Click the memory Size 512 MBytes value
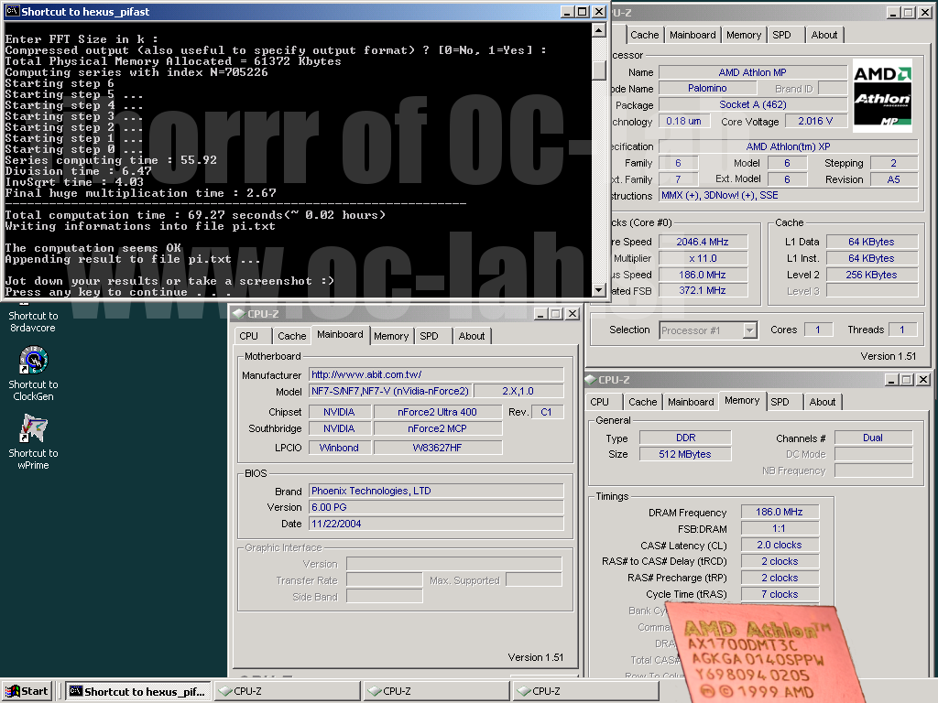 point(685,454)
